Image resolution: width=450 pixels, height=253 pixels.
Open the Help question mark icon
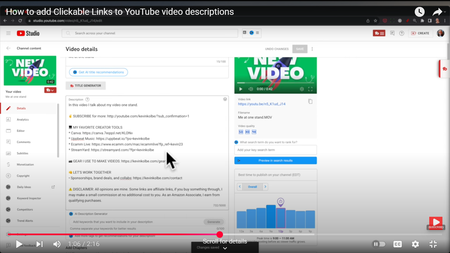click(402, 33)
